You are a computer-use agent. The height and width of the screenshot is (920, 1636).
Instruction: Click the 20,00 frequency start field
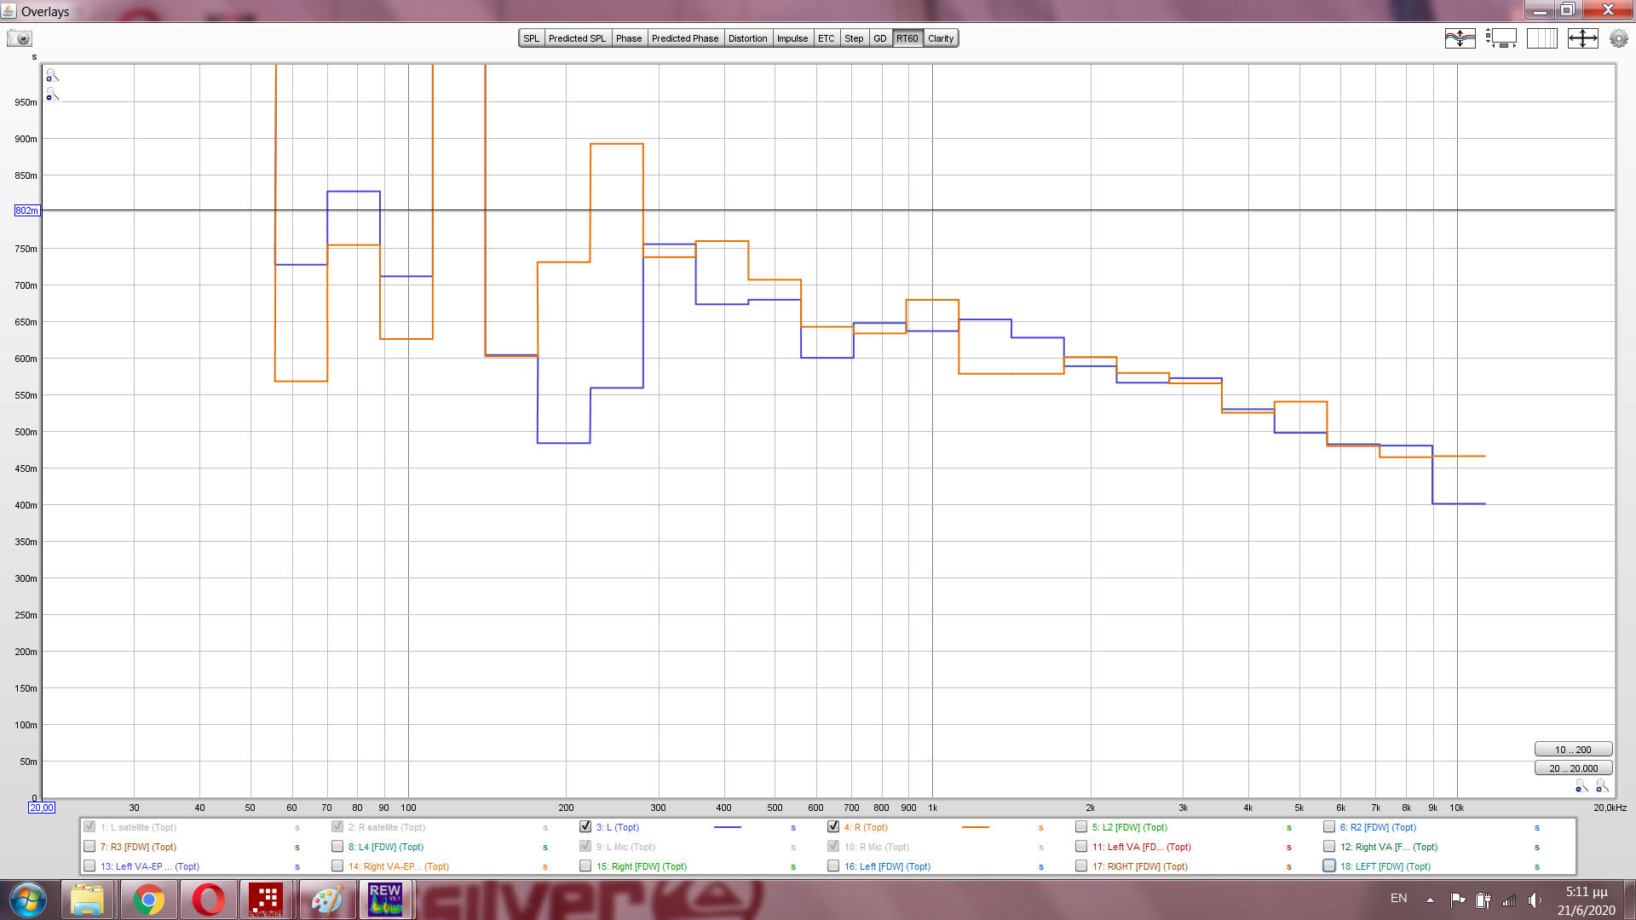(x=42, y=808)
